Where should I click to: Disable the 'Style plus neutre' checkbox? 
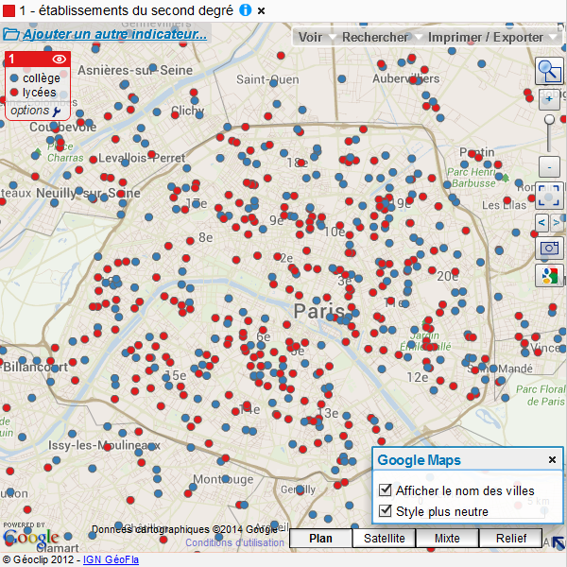tap(386, 511)
